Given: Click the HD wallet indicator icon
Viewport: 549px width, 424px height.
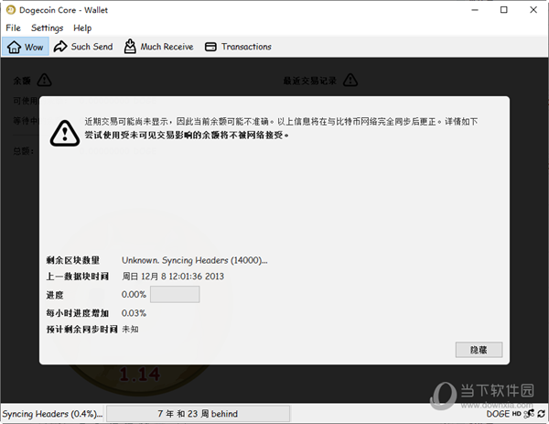Looking at the screenshot, I should click(517, 414).
